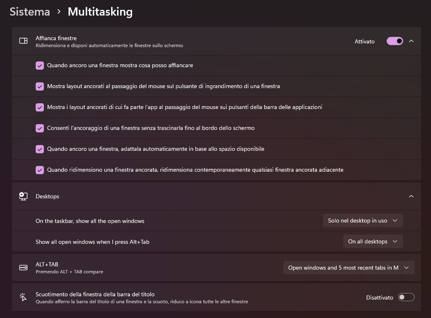Click the ALT+TAB section icon
Viewport: 431px width, 318px height.
[23, 268]
